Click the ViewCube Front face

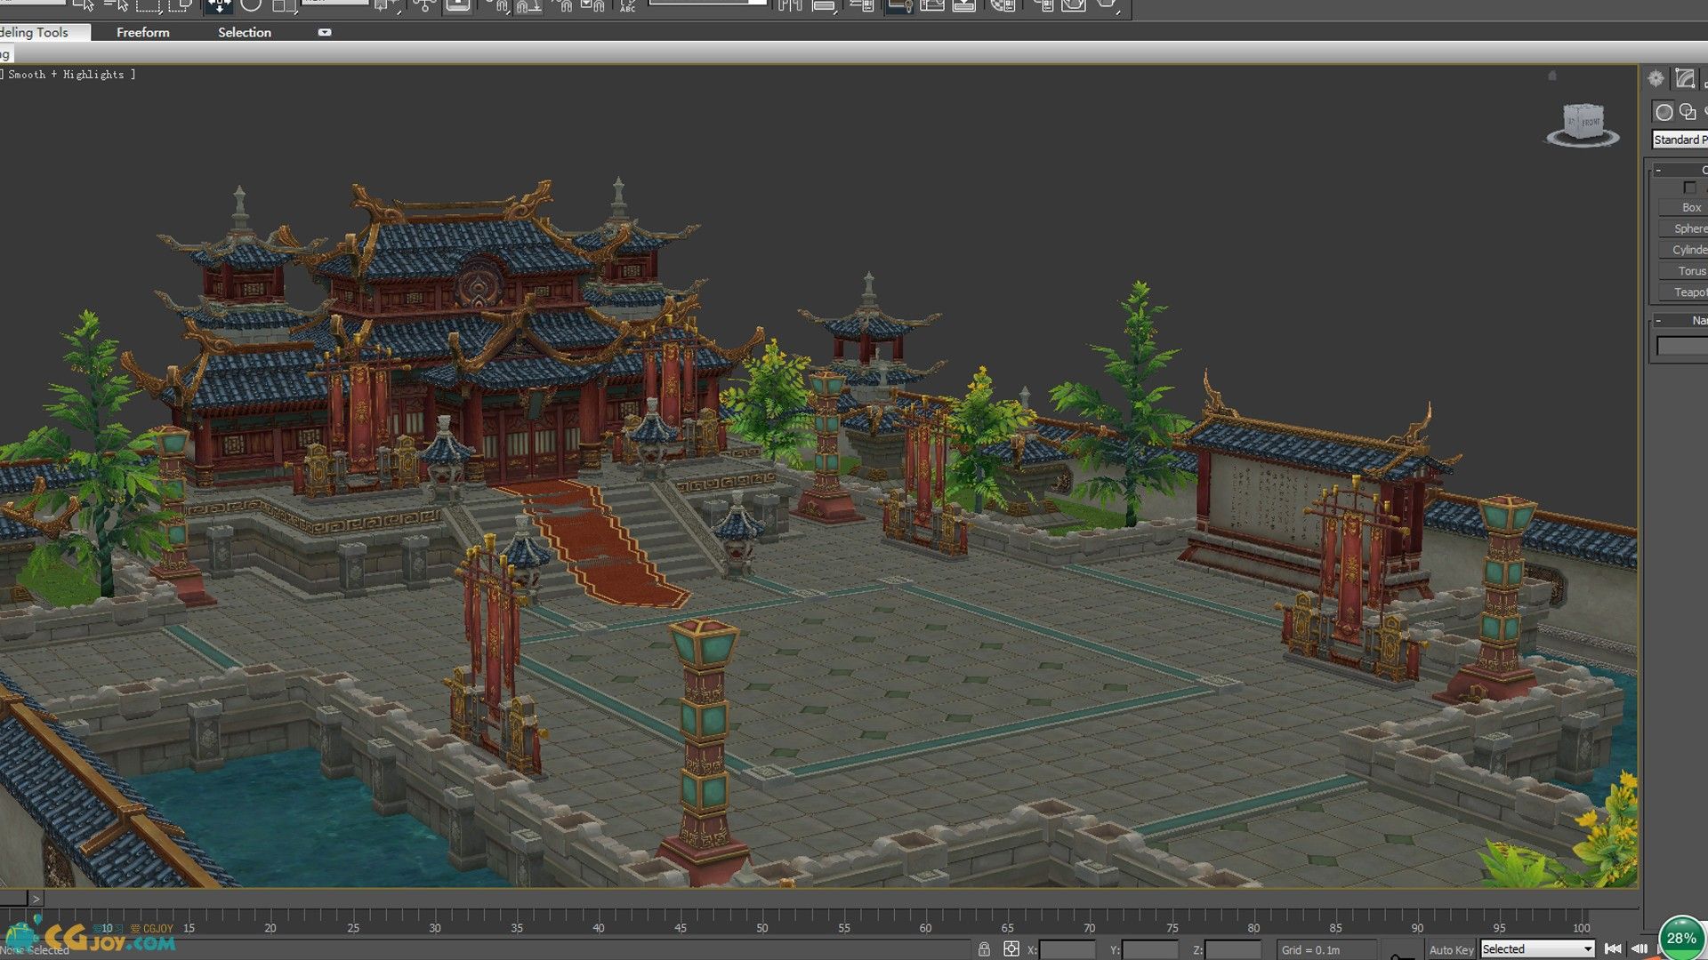tap(1589, 122)
